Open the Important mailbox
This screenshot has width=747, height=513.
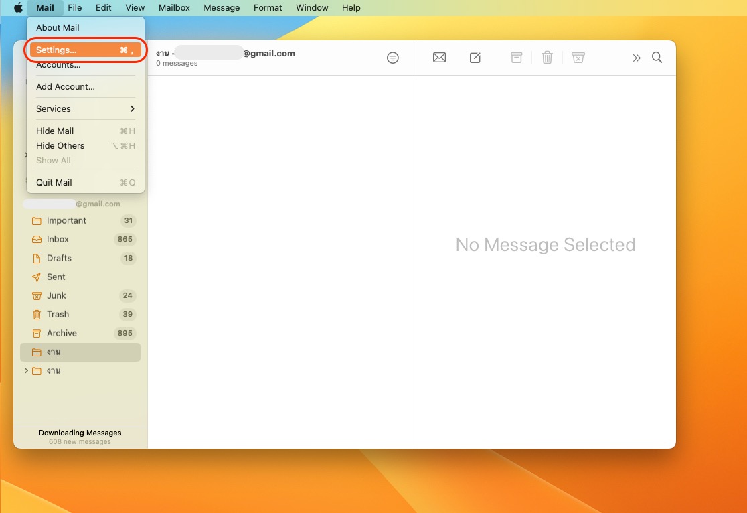click(x=66, y=220)
